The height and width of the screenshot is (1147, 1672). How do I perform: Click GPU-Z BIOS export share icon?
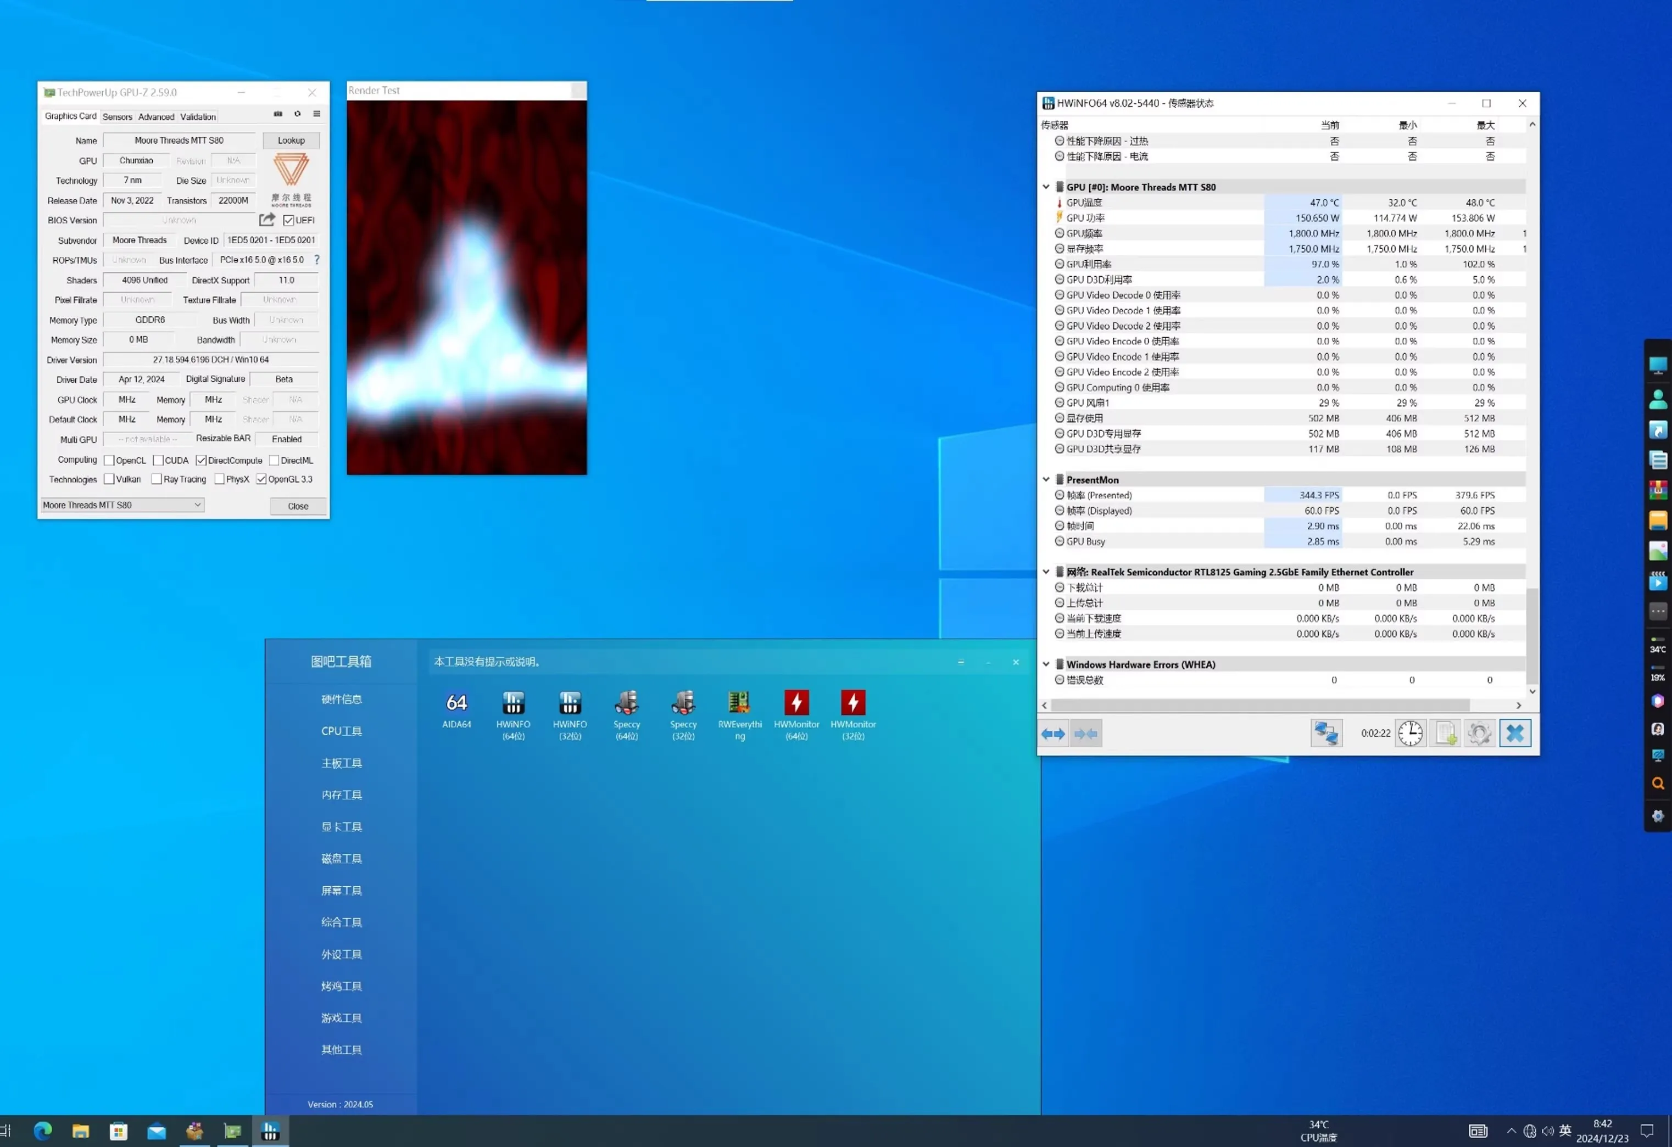pyautogui.click(x=267, y=220)
